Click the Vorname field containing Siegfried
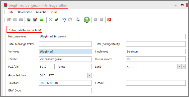This screenshot has height=97, width=189. pos(65,52)
